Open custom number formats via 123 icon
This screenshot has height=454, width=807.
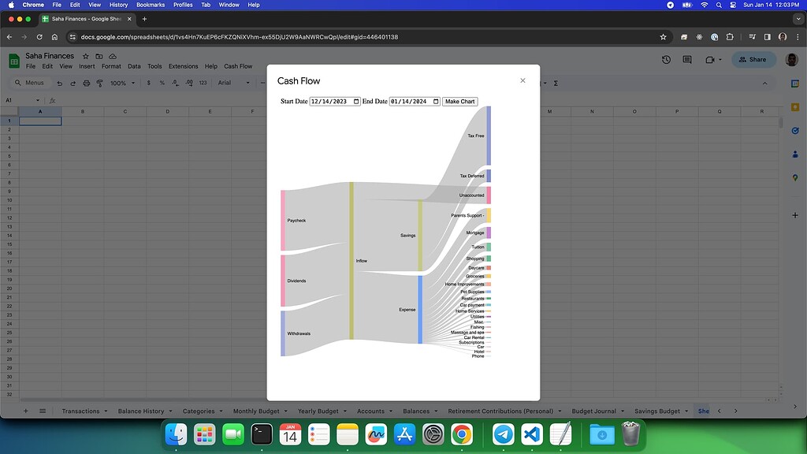click(203, 83)
